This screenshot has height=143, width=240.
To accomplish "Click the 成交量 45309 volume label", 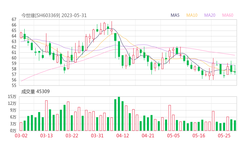I will click(35, 92).
